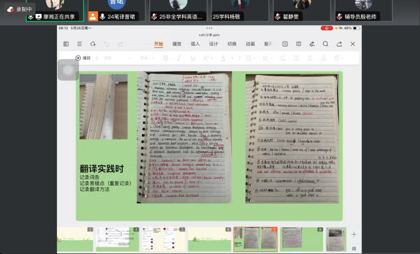Add a new slide with plus button

pyautogui.click(x=354, y=235)
